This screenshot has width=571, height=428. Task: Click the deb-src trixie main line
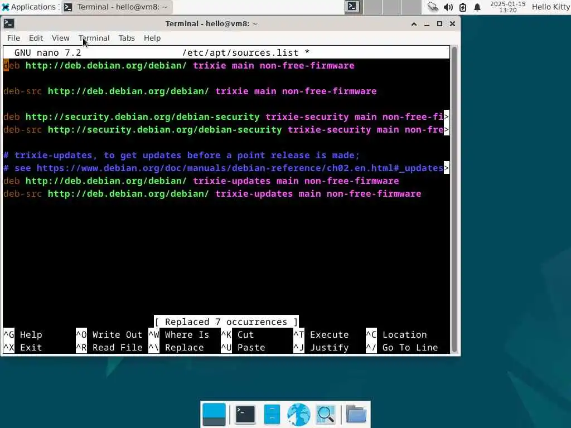190,91
